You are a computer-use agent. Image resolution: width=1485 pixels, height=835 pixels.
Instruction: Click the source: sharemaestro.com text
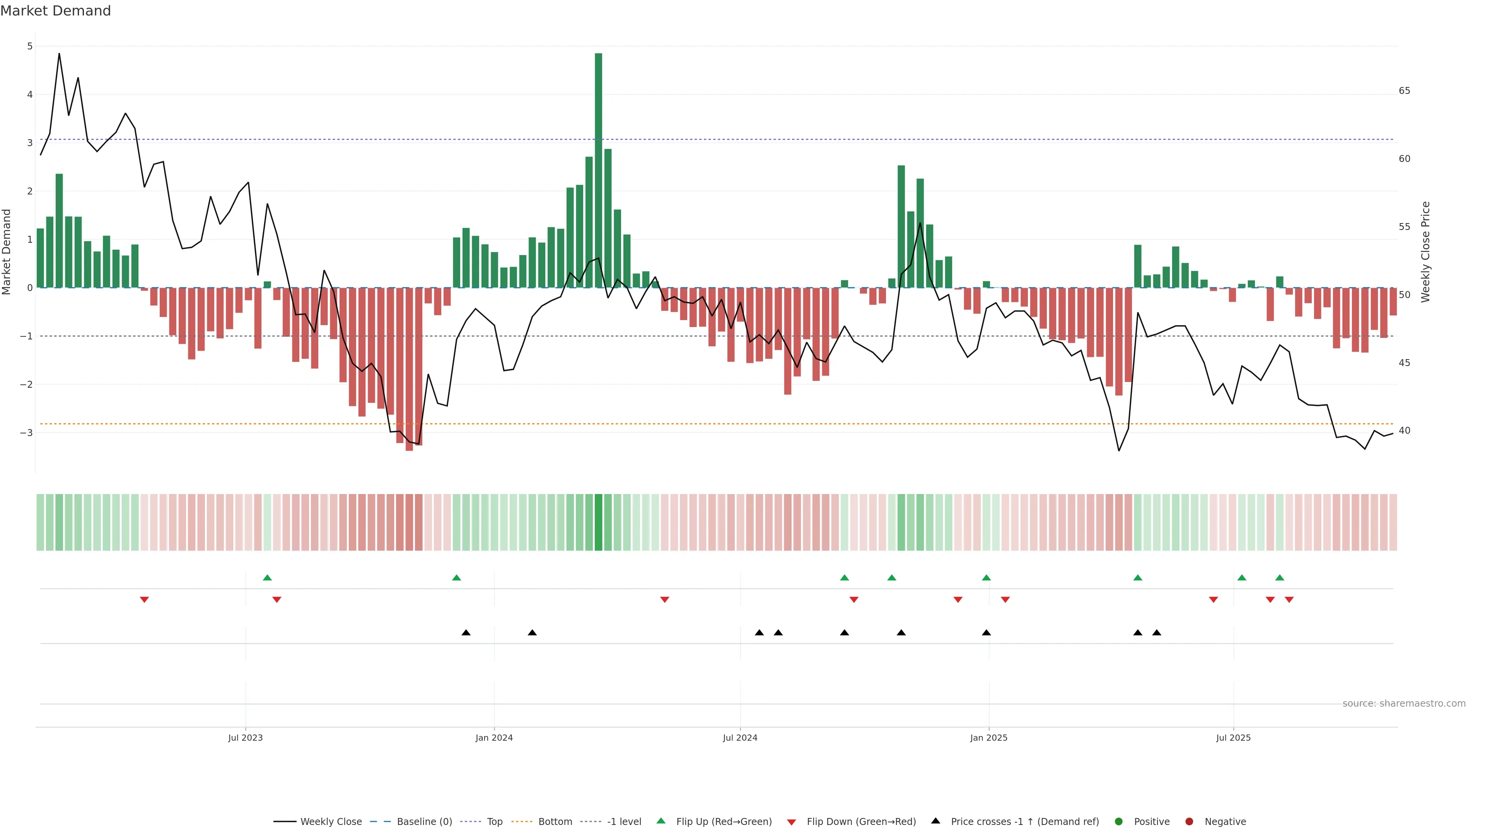(x=1404, y=703)
